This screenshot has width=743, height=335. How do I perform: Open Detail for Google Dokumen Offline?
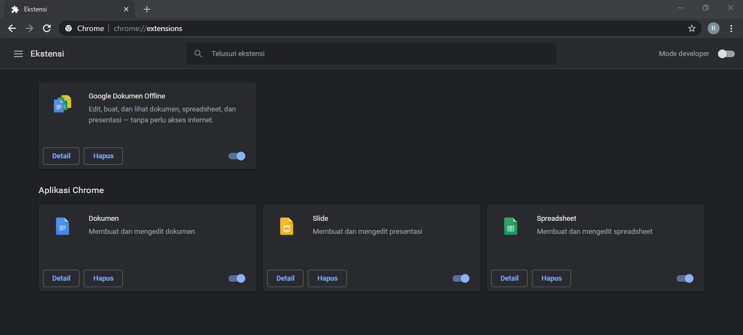(x=61, y=156)
